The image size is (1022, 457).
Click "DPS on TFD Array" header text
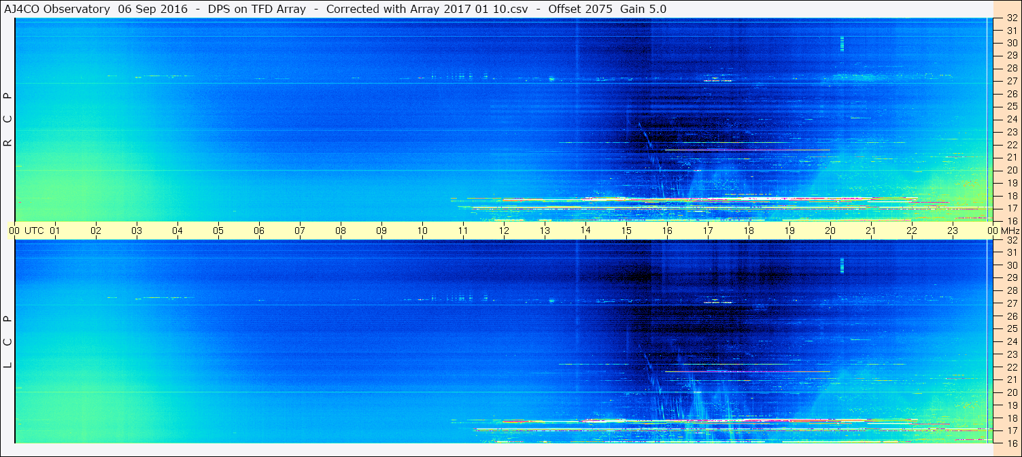pos(258,9)
